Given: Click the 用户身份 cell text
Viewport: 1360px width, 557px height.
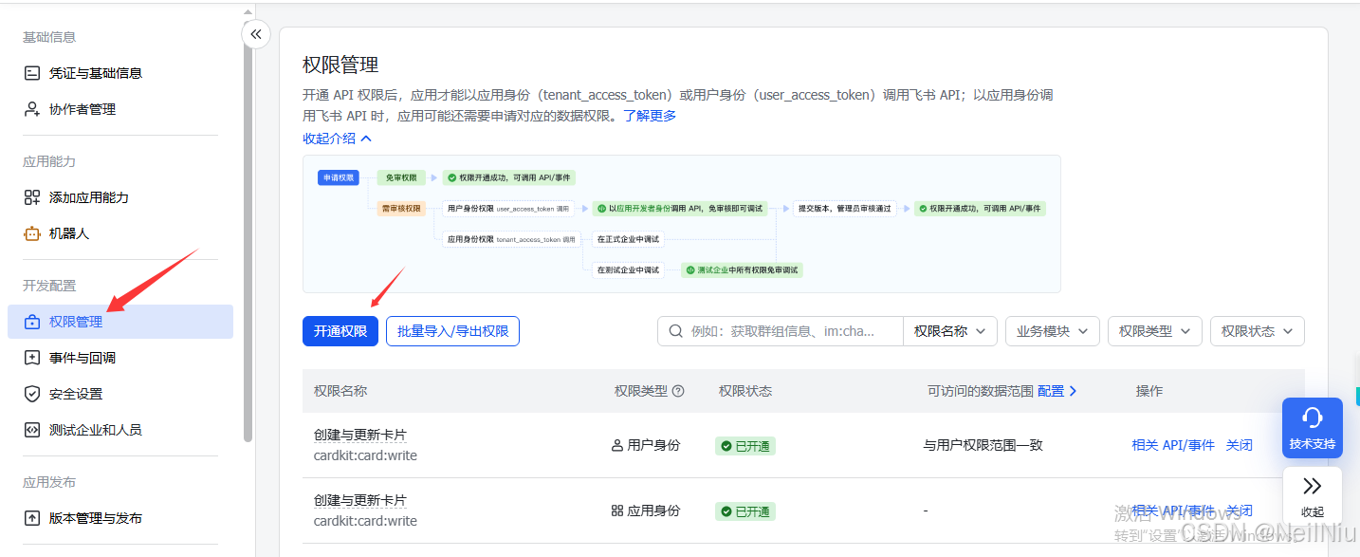Looking at the screenshot, I should 654,445.
